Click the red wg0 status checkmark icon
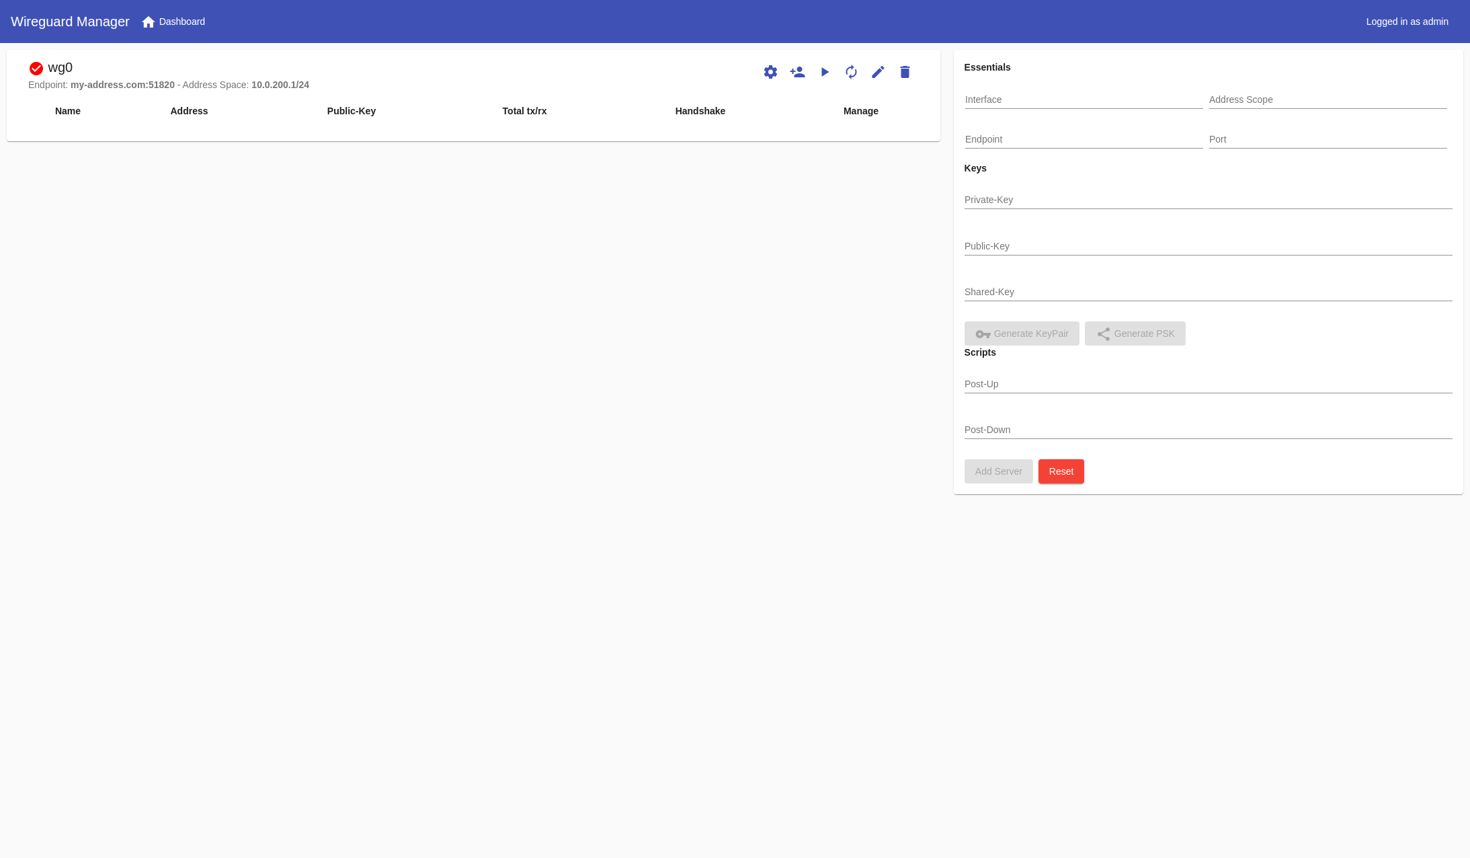Viewport: 1470px width, 858px height. (36, 69)
